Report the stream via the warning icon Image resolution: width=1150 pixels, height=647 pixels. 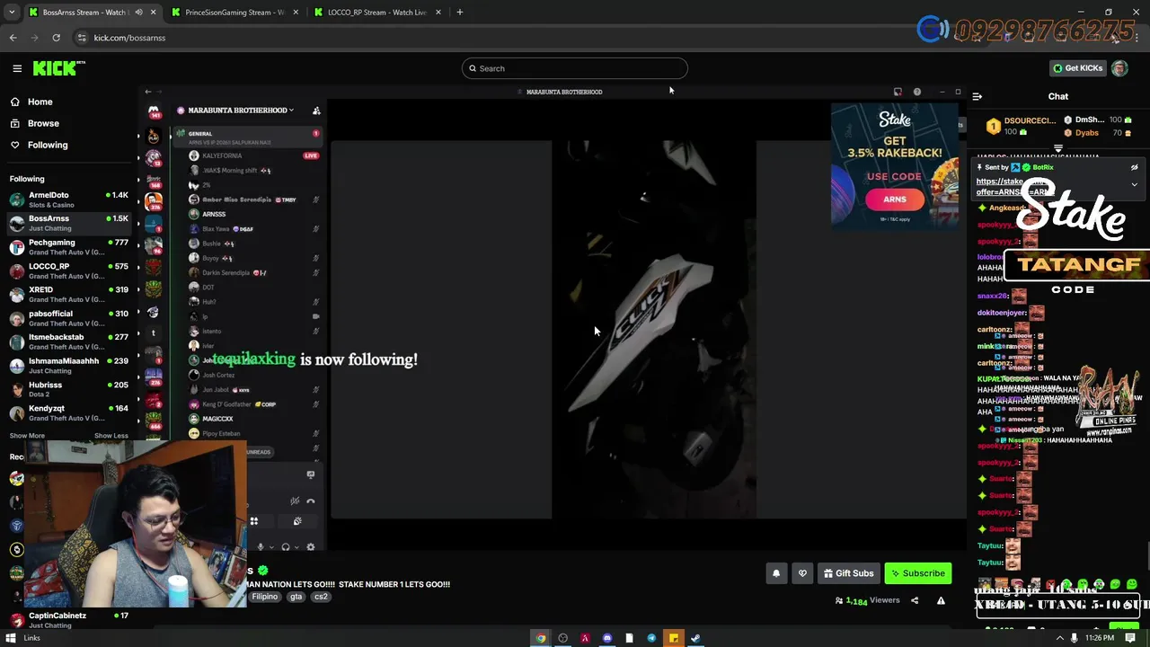click(941, 600)
